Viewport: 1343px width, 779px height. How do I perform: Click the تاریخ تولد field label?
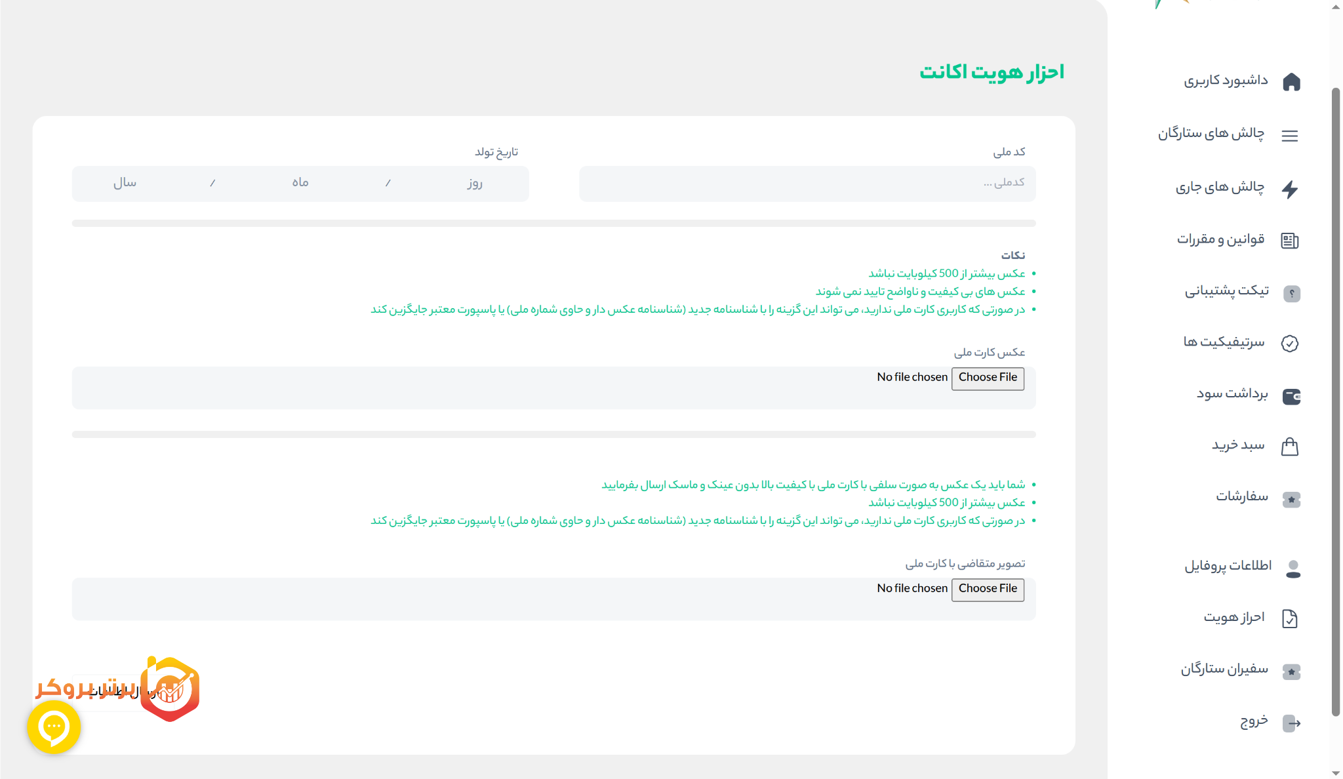pyautogui.click(x=496, y=151)
